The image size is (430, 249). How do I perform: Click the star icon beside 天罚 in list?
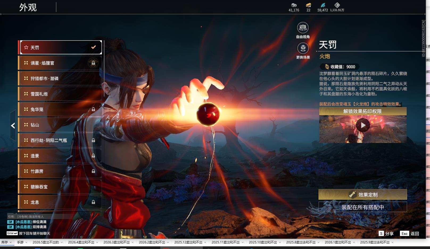pos(26,47)
